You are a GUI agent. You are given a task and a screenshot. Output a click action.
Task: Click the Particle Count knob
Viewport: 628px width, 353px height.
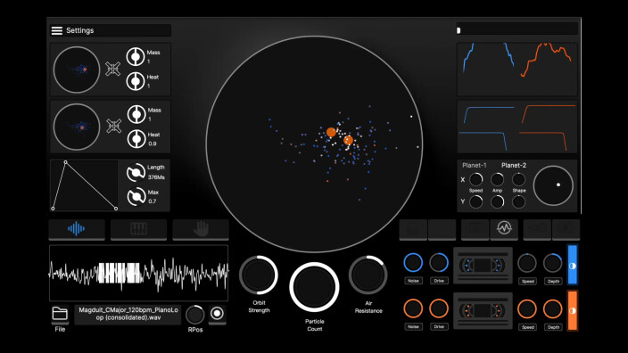pos(314,287)
